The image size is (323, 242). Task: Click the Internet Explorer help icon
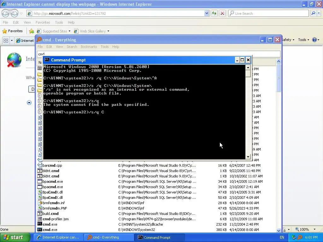[x=314, y=40]
